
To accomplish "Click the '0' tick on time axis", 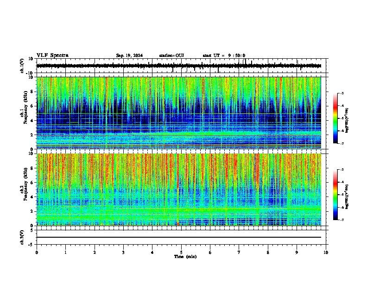I will point(37,252).
